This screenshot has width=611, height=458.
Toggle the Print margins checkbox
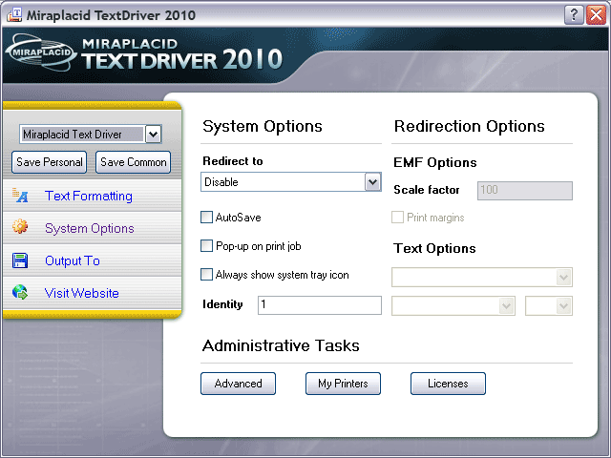397,217
